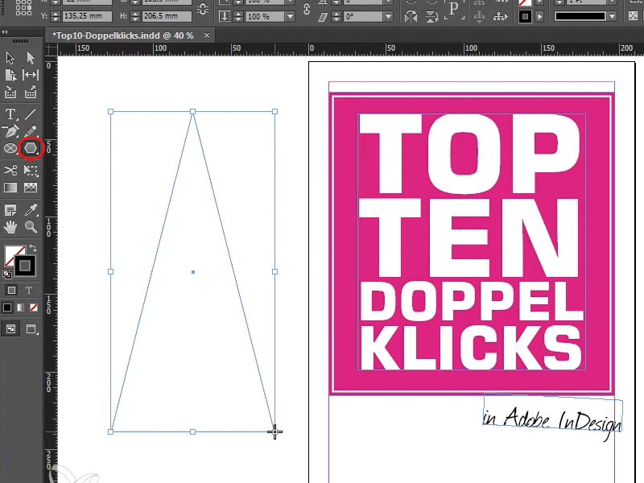This screenshot has width=644, height=483.
Task: Select the Gradient Swatch tool
Action: pyautogui.click(x=10, y=188)
